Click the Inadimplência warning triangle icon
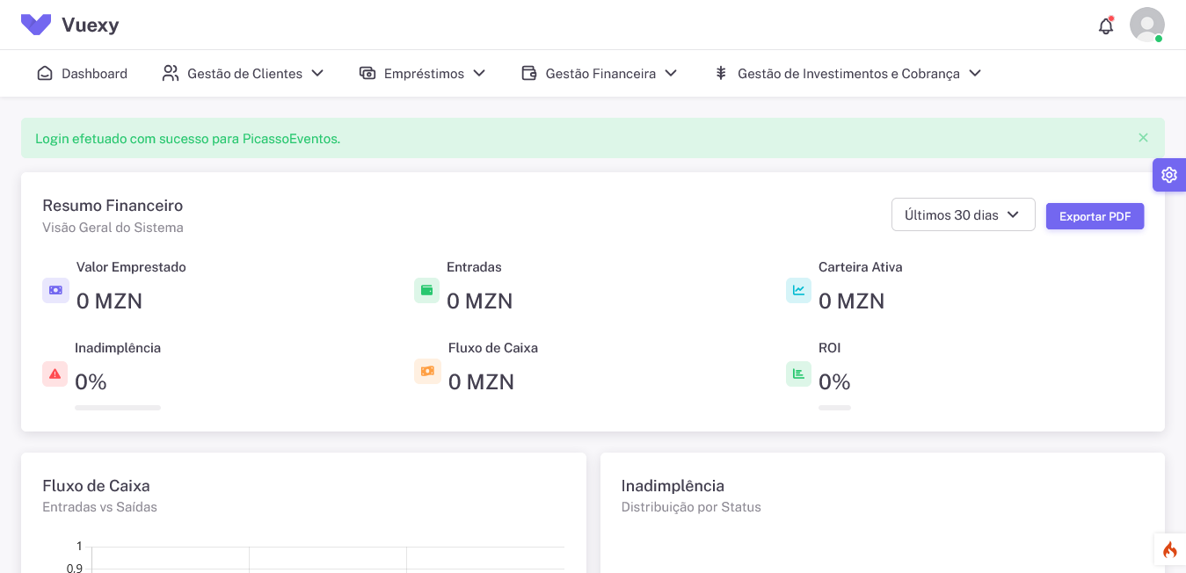This screenshot has height=573, width=1186. 55,374
